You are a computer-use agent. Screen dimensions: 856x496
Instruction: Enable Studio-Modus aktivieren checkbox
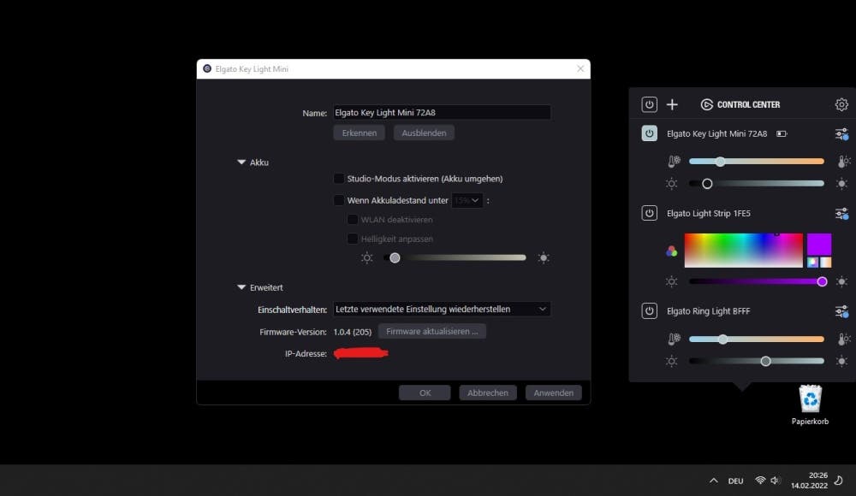point(339,179)
